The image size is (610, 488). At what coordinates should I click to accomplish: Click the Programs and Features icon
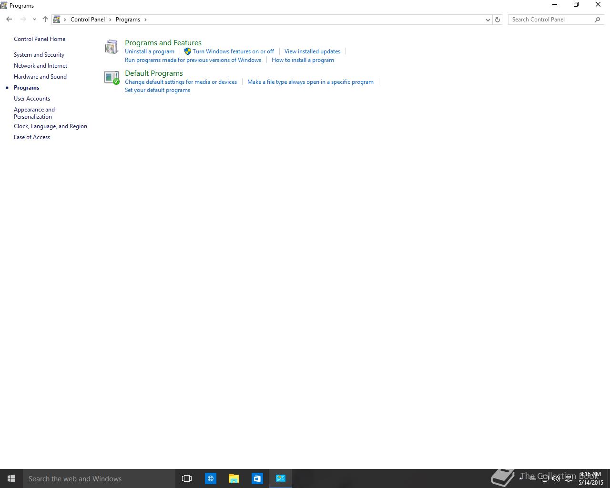tap(112, 47)
